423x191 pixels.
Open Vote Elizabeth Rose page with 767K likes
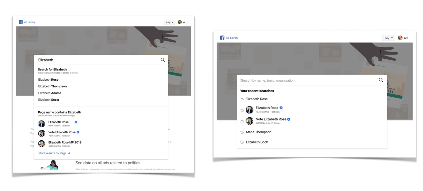point(62,132)
